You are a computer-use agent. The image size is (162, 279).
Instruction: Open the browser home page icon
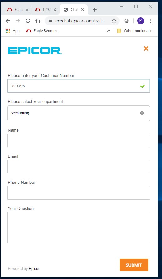tap(38, 21)
